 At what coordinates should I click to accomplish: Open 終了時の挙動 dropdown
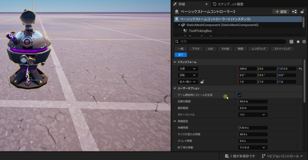(x=253, y=147)
